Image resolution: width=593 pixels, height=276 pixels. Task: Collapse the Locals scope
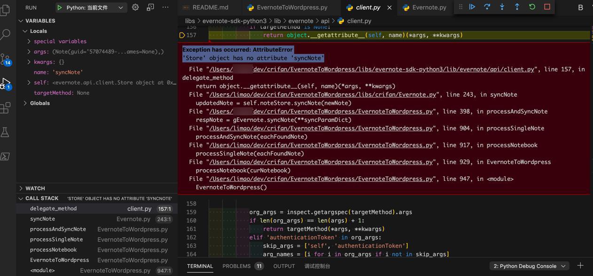[25, 31]
